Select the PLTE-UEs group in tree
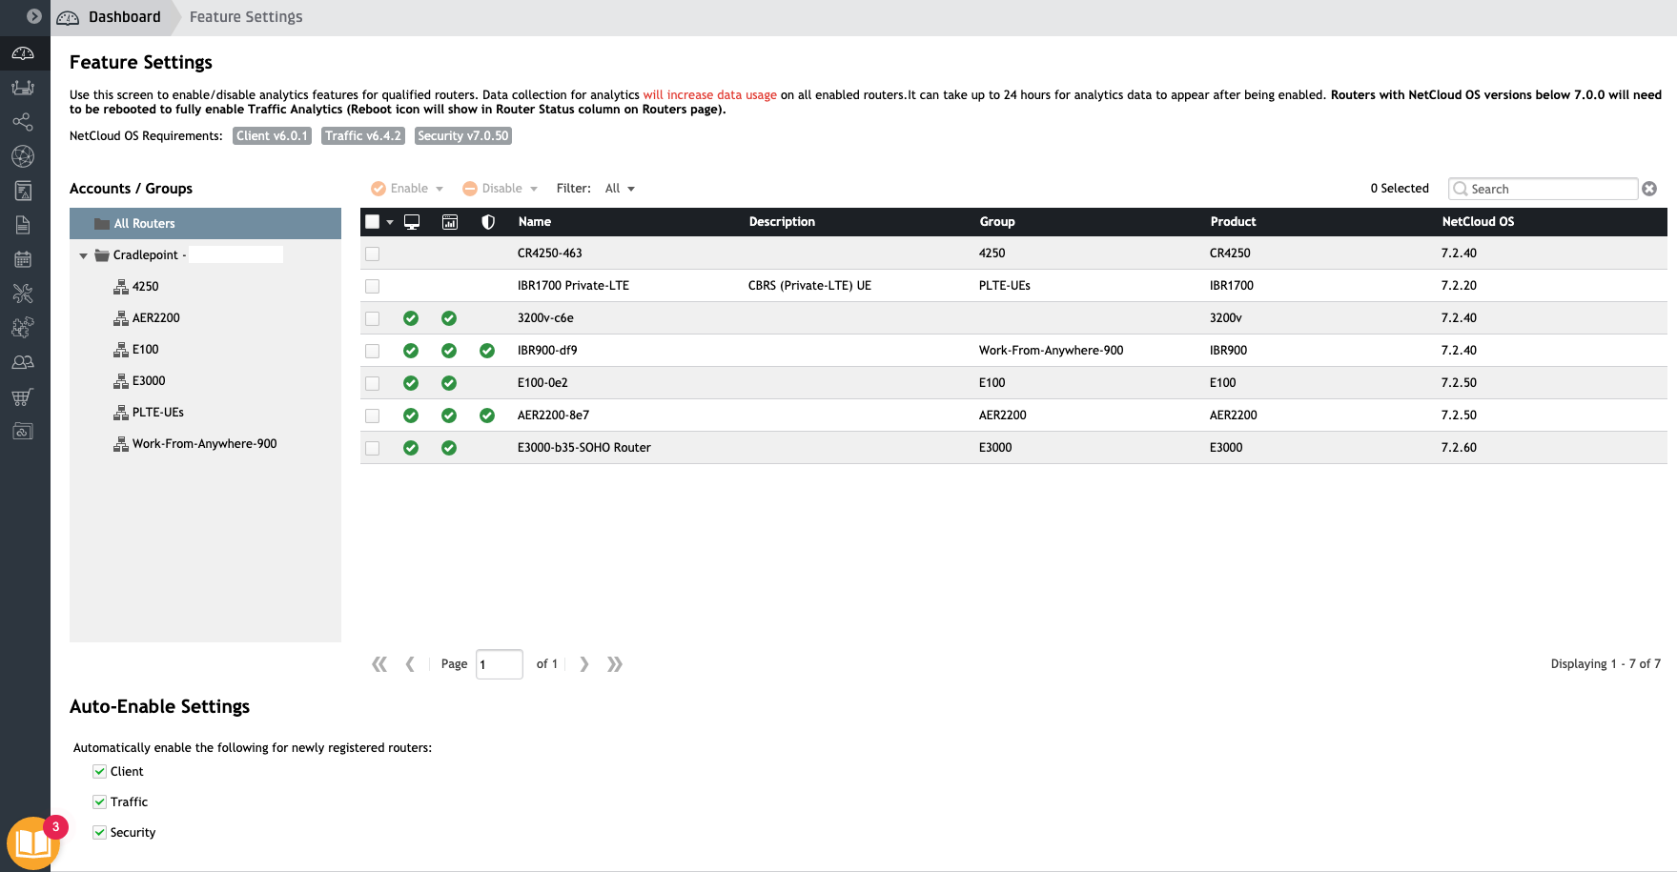 pyautogui.click(x=157, y=413)
